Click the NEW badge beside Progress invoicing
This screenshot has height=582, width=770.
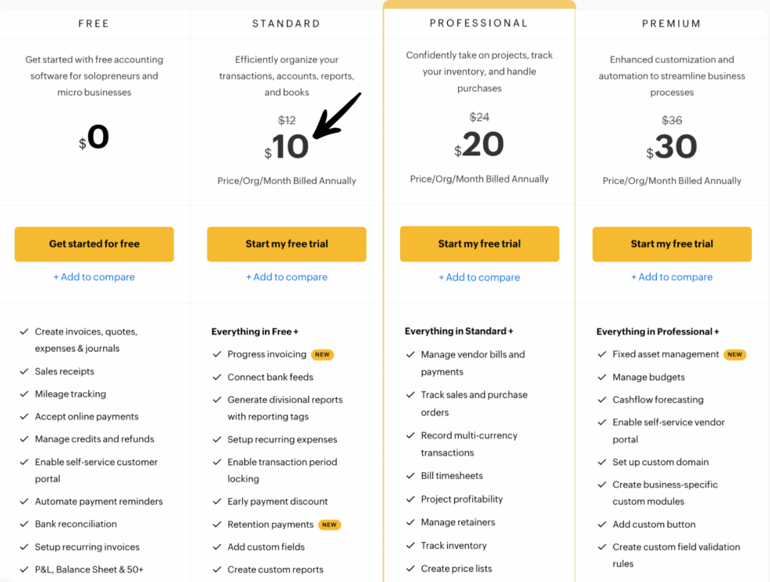tap(322, 354)
